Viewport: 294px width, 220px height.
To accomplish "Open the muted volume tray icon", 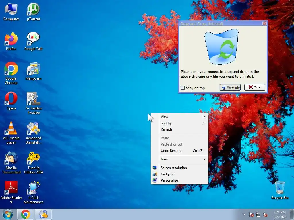I will (x=265, y=215).
